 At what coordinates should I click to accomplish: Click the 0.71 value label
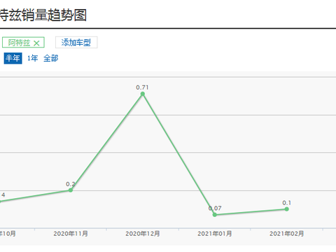(x=142, y=87)
